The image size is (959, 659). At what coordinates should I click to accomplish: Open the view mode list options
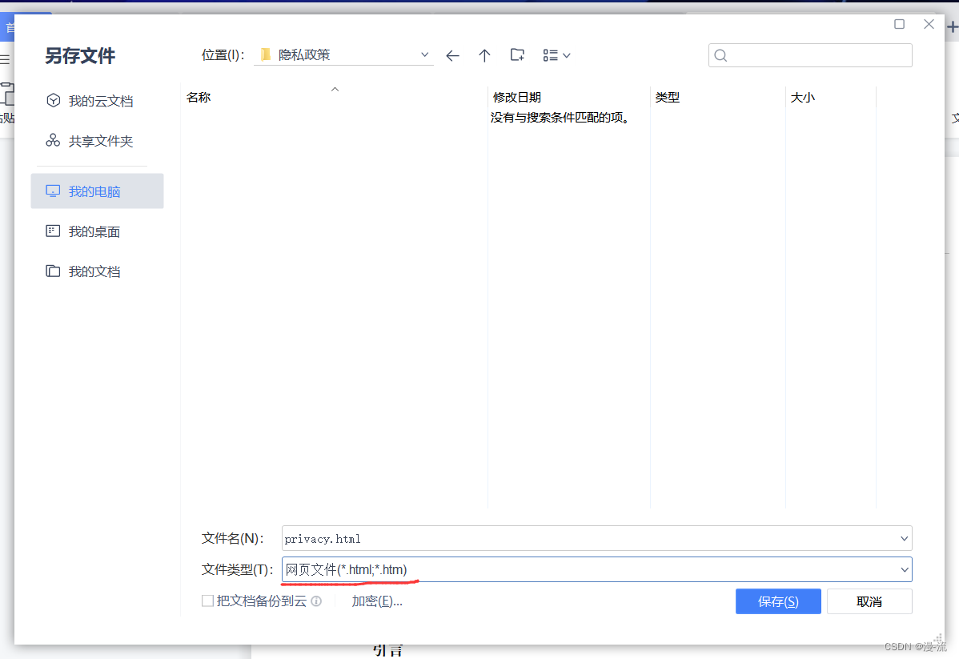tap(556, 56)
